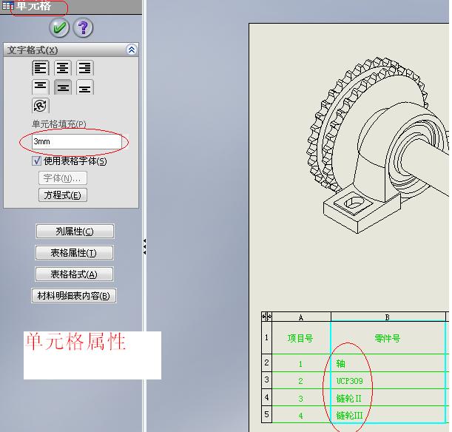Open 表格属性(T) table properties
This screenshot has width=452, height=432.
click(74, 253)
